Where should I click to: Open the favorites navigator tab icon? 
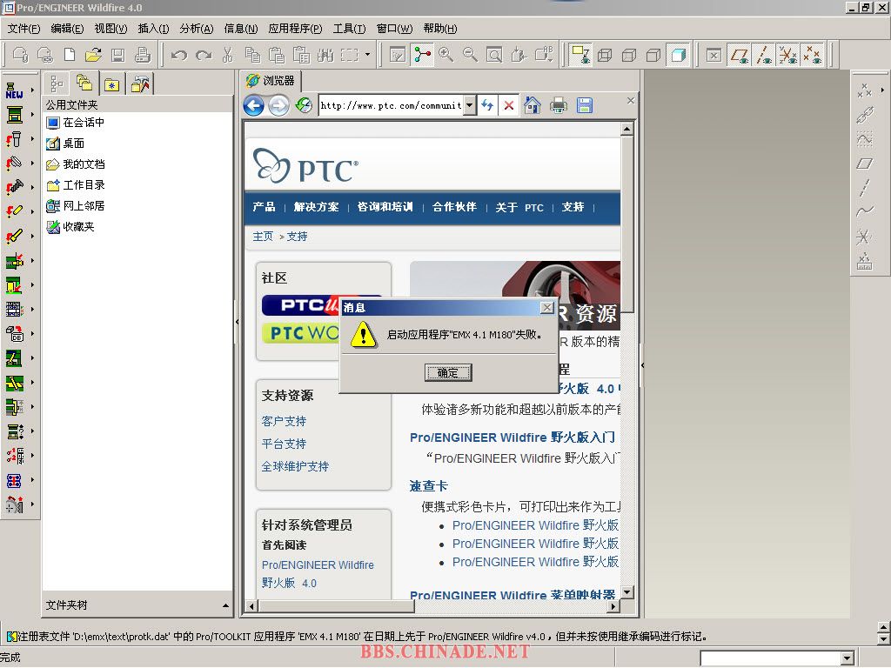click(x=112, y=85)
